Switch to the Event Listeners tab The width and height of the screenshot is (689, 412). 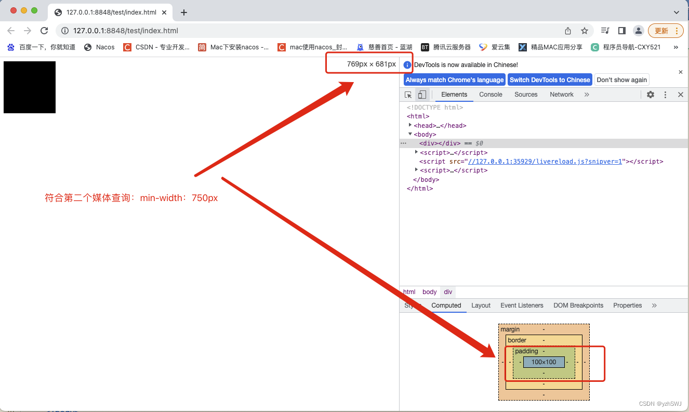(522, 305)
